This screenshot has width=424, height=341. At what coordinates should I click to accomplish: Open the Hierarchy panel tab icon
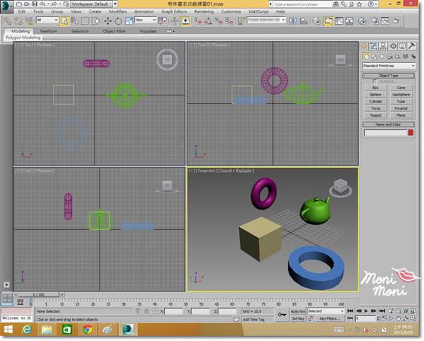pyautogui.click(x=384, y=46)
